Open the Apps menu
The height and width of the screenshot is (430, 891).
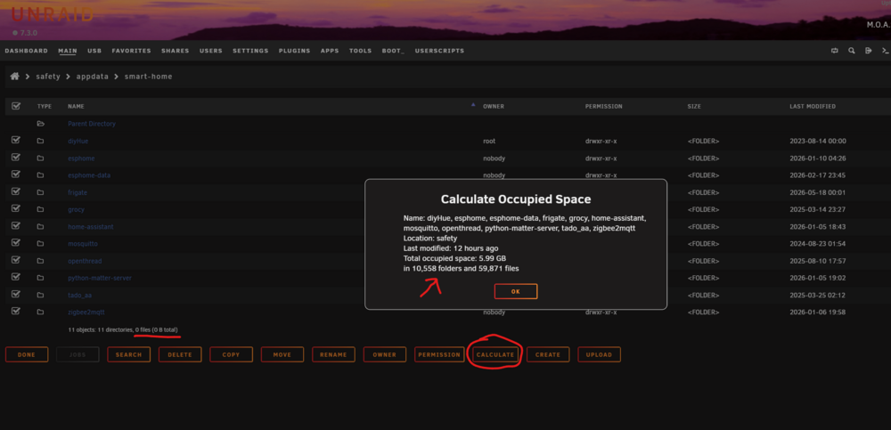pyautogui.click(x=330, y=51)
